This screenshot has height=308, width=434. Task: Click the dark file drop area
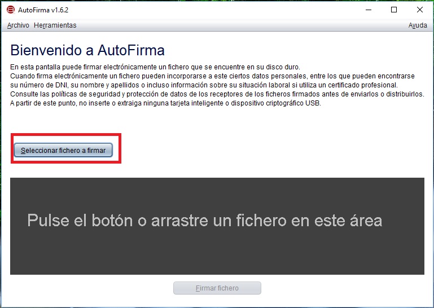coord(217,226)
